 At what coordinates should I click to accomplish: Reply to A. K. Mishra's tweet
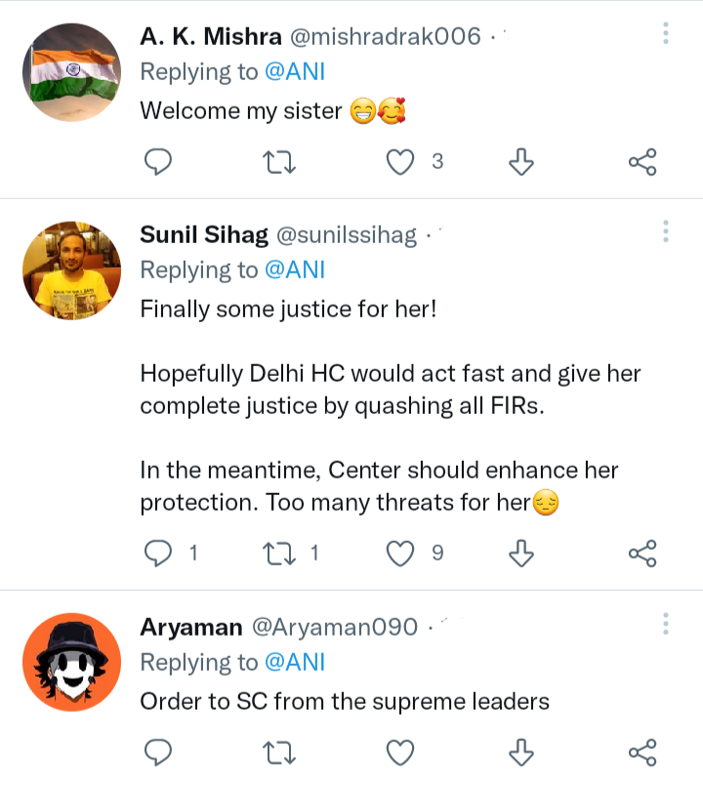[x=158, y=162]
